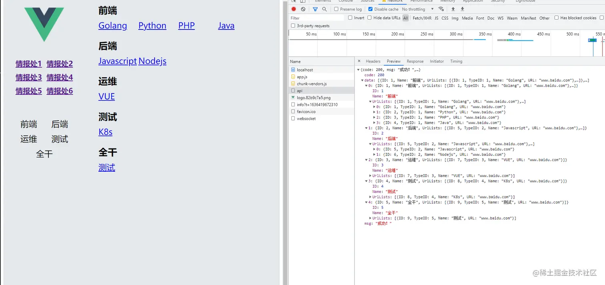Switch to Response tab
The width and height of the screenshot is (605, 285).
pos(415,61)
